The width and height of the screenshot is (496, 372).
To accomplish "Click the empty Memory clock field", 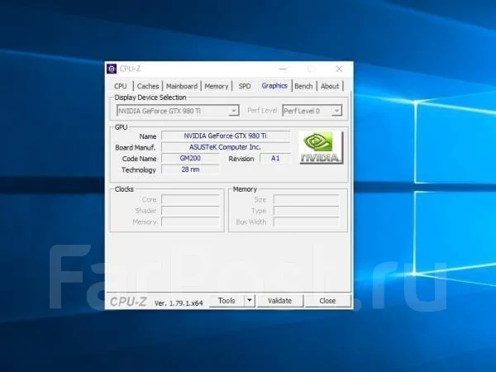I will click(190, 222).
